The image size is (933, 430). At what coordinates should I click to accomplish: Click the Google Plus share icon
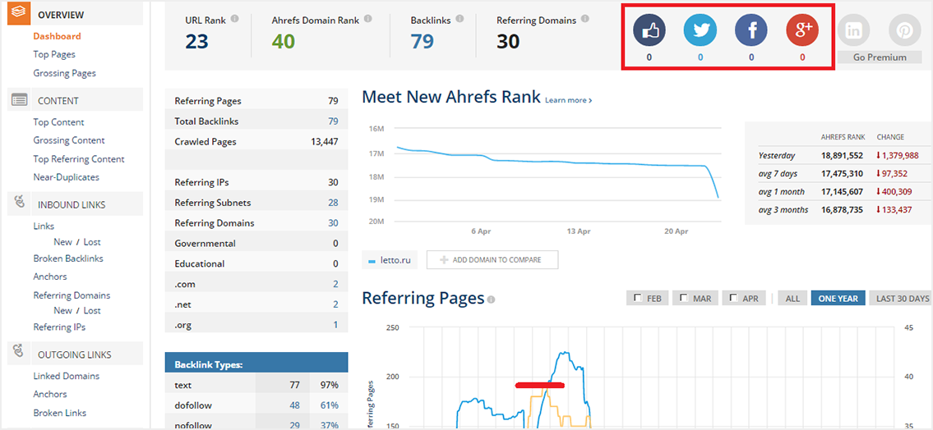[802, 31]
